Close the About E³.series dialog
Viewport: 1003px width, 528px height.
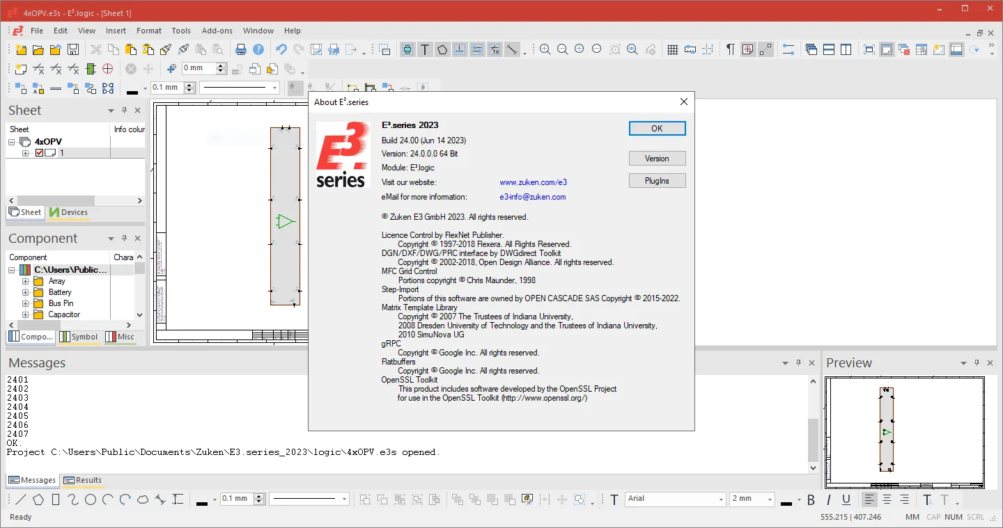coord(684,102)
